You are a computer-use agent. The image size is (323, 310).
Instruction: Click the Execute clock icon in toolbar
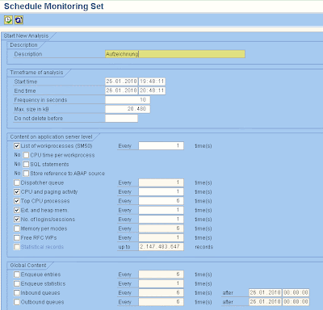pos(8,19)
